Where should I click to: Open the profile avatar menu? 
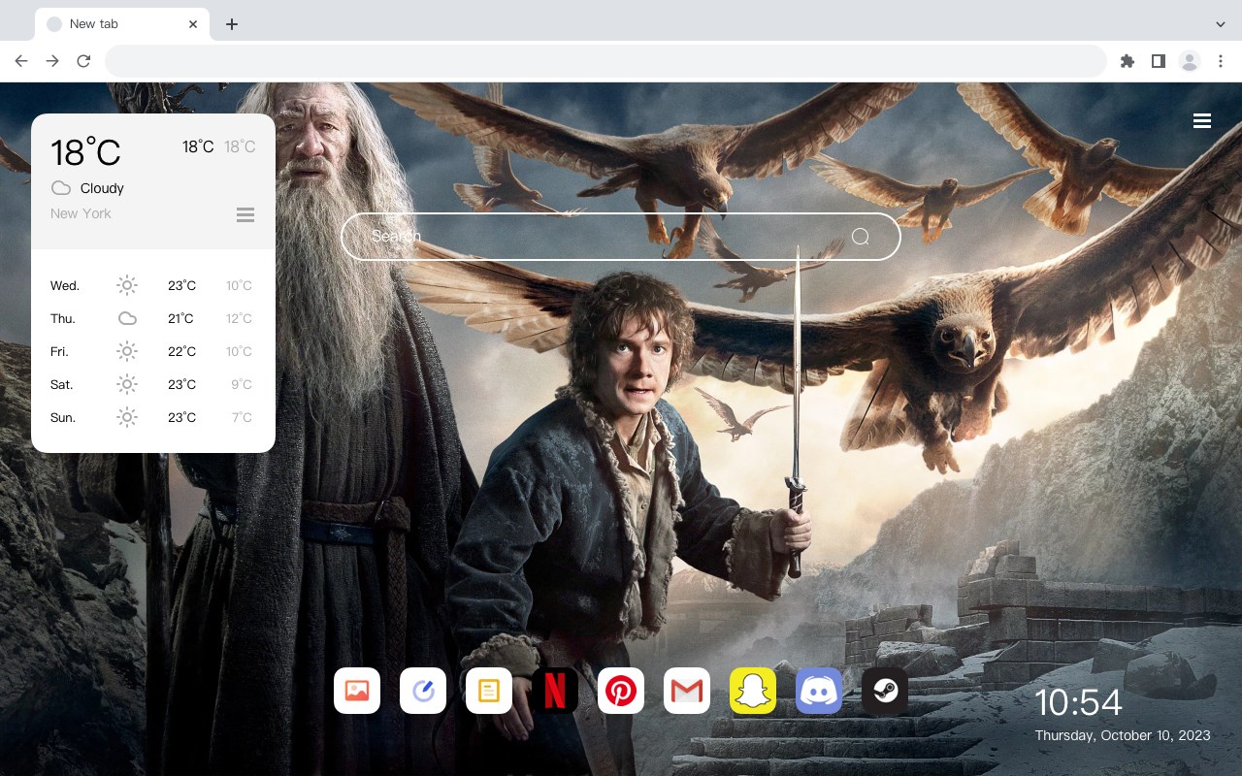(1190, 61)
